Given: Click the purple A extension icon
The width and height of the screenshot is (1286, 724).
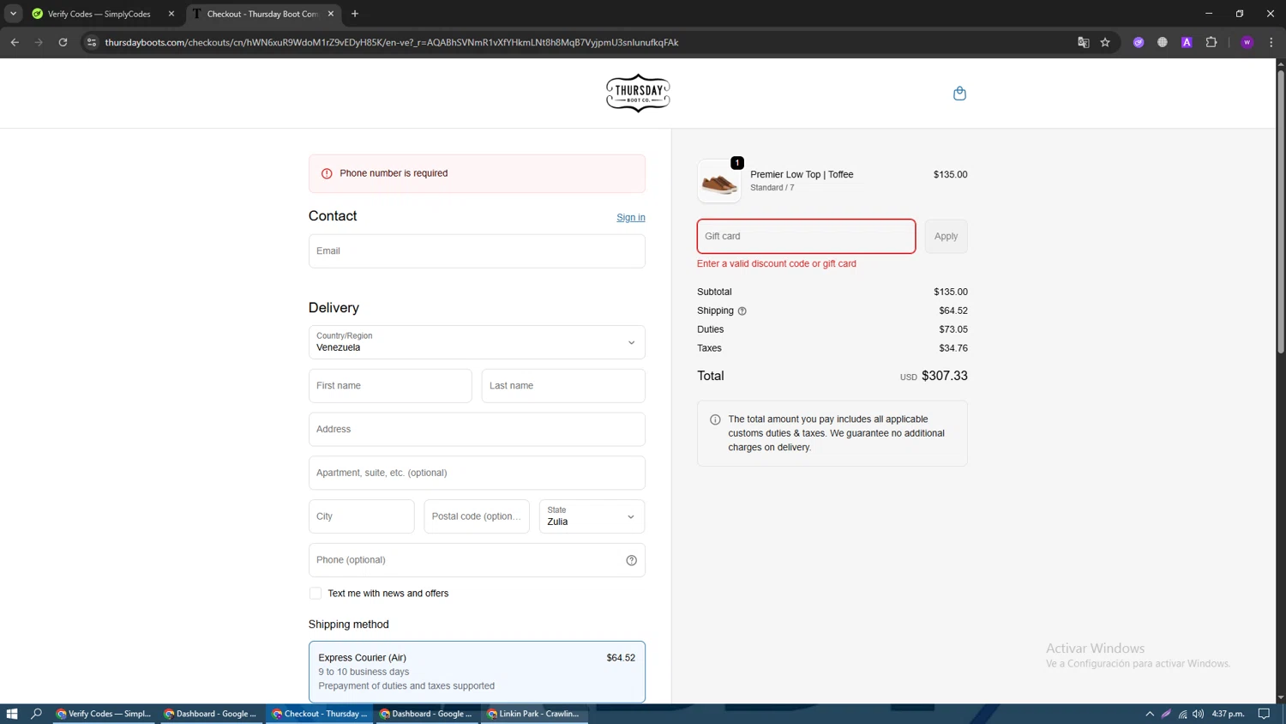Looking at the screenshot, I should tap(1187, 42).
